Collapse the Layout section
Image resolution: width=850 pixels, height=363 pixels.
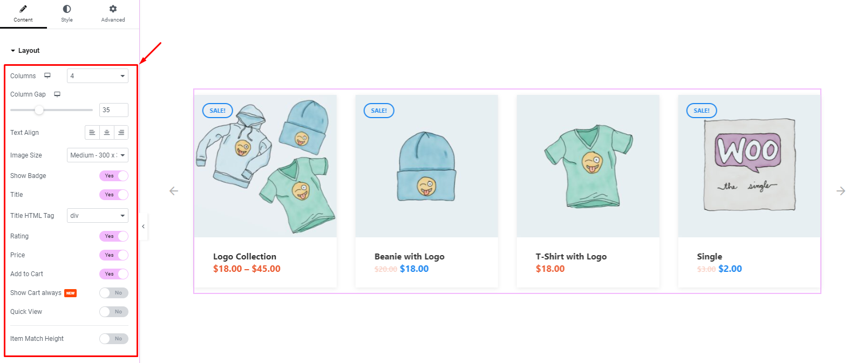(25, 51)
